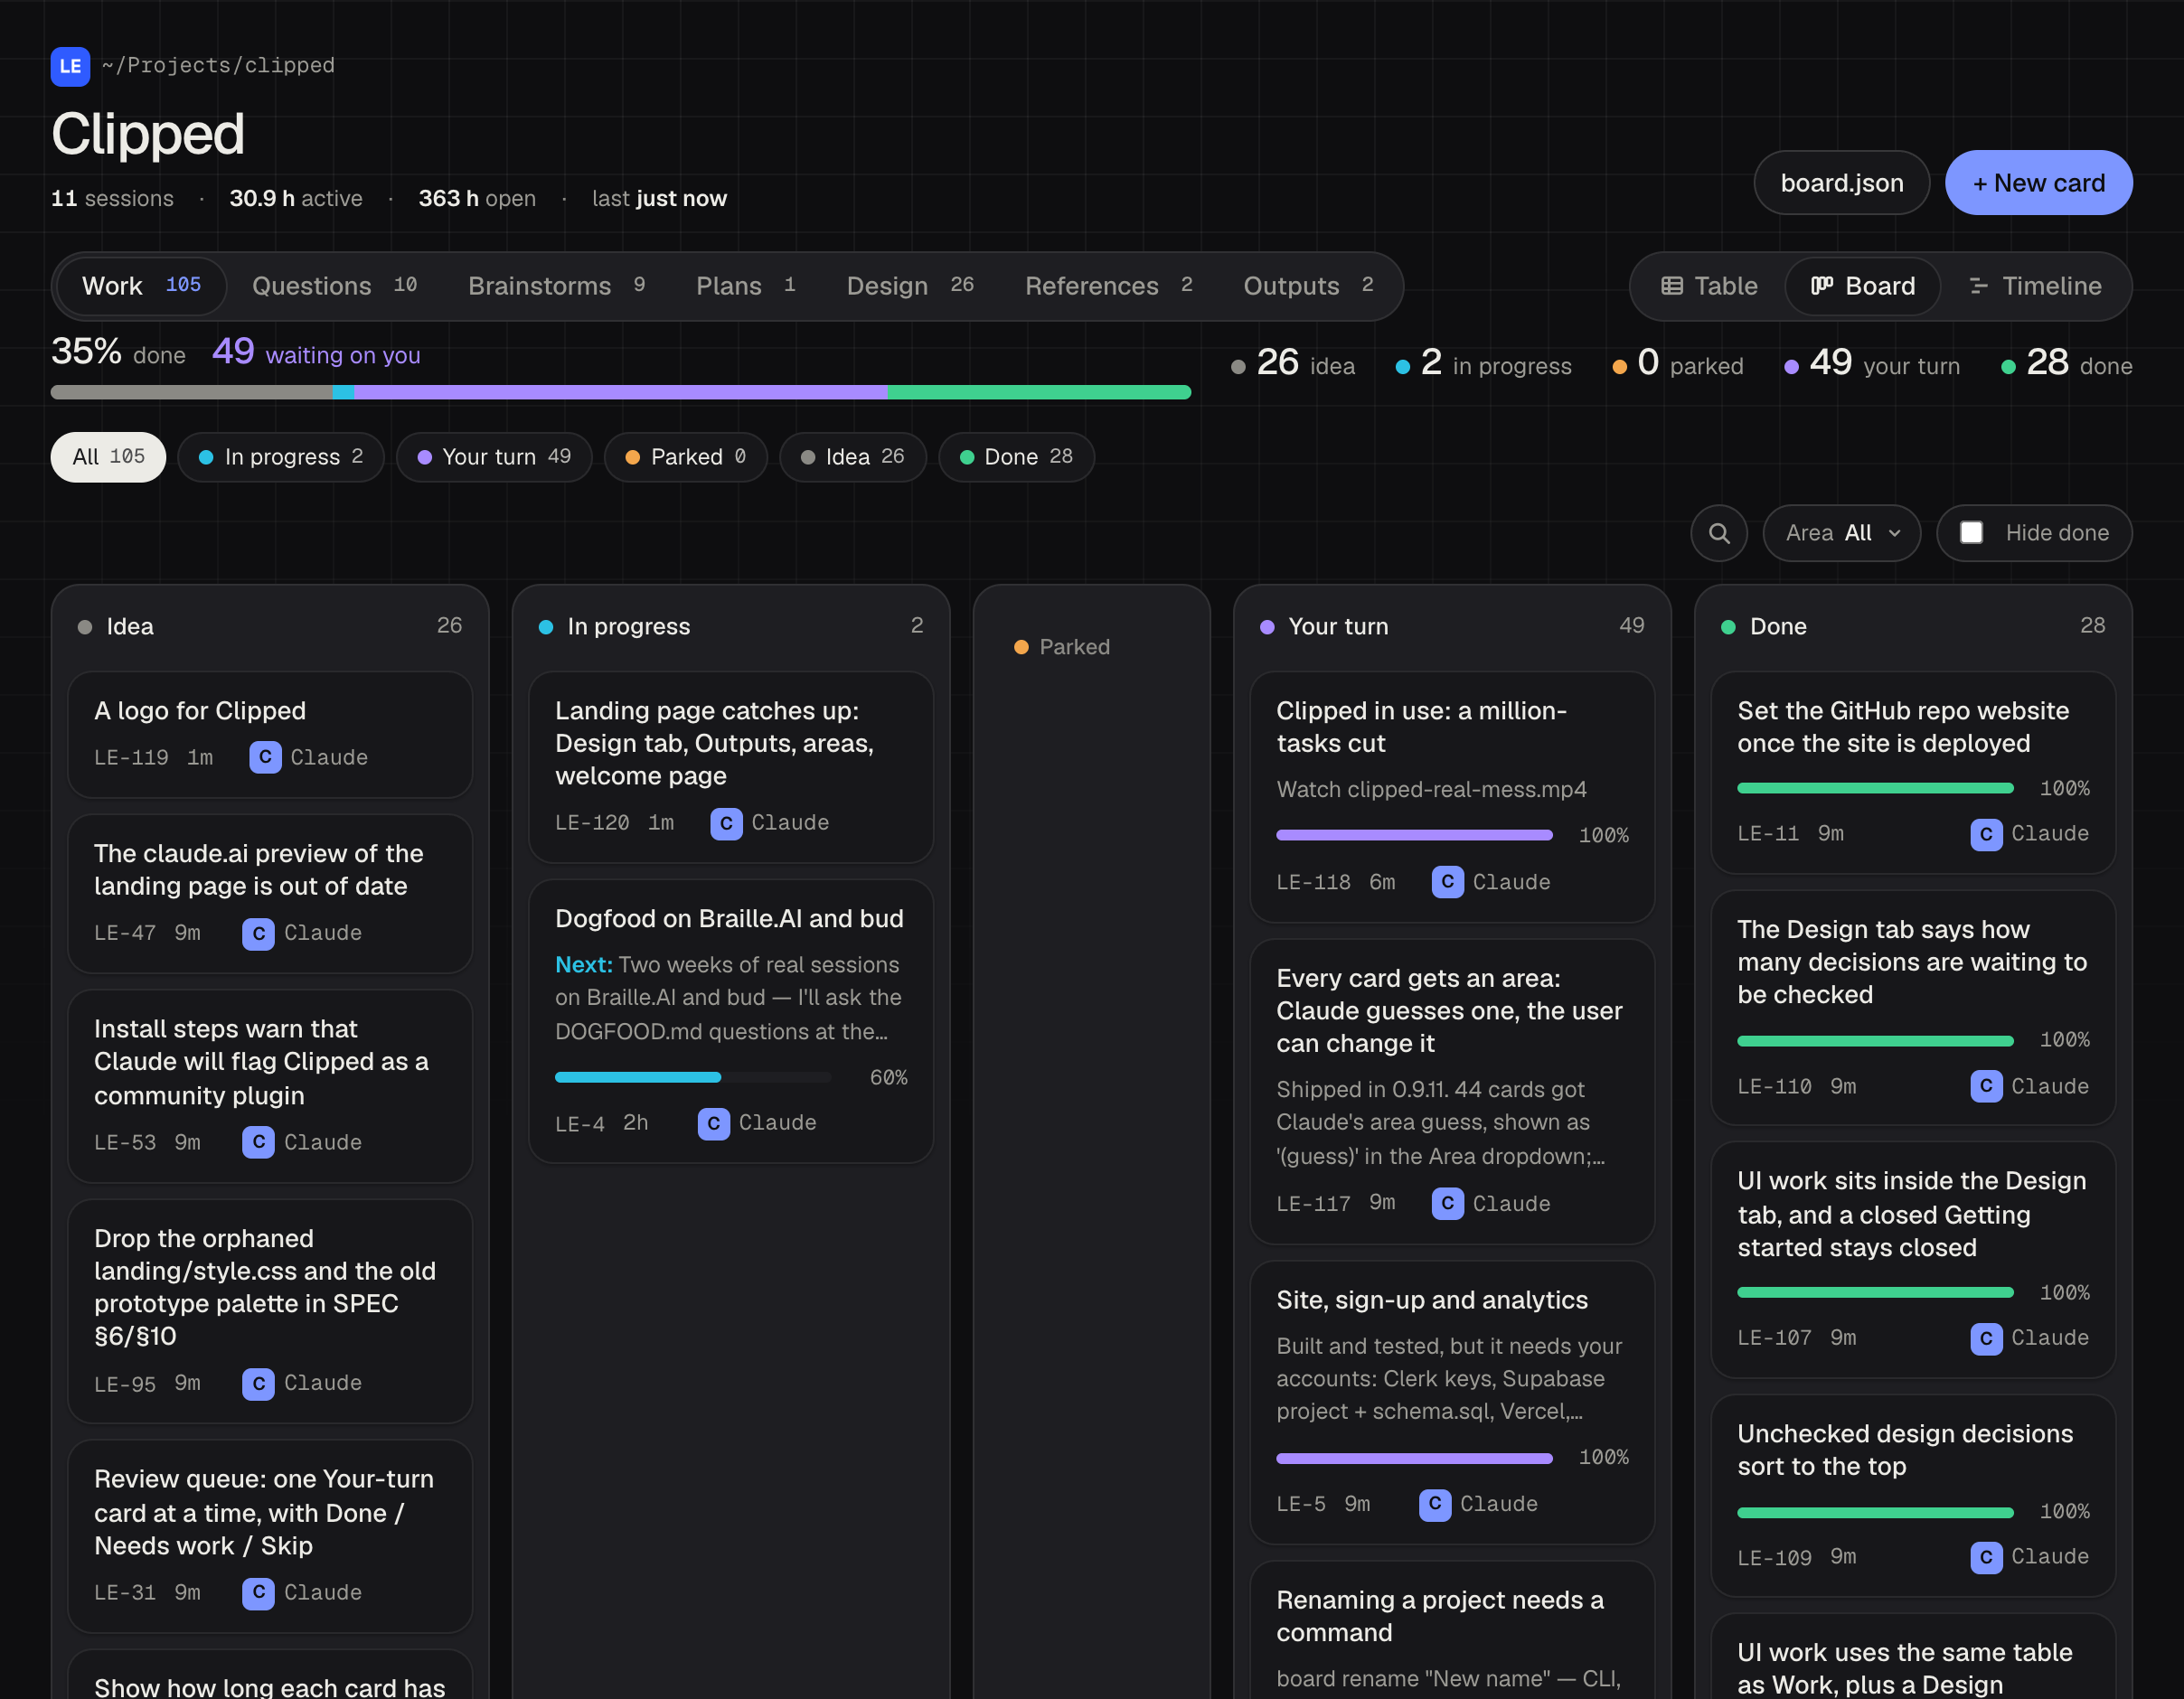Enable the Hide done checkbox
2184x1699 pixels.
(x=1971, y=533)
